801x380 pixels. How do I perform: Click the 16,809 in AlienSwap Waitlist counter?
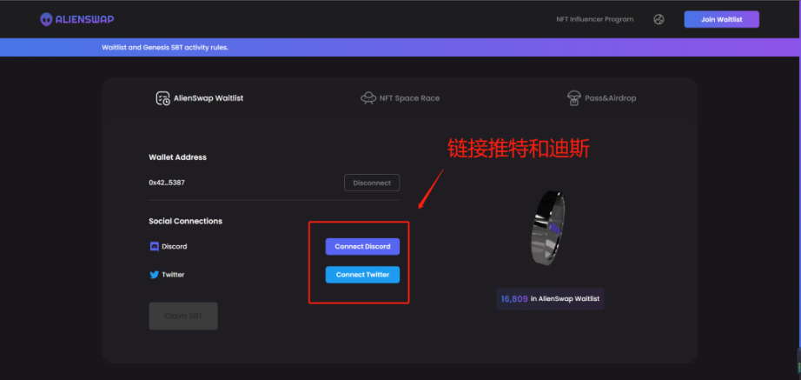[x=550, y=298]
